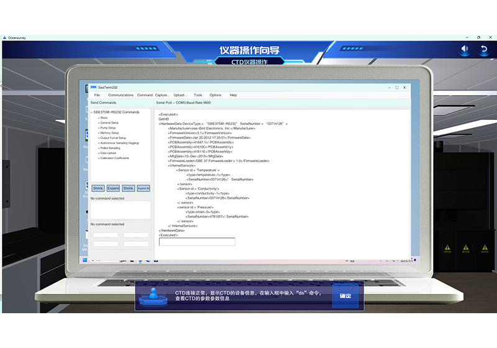497x348 pixels.
Task: Expand the Autonomous Sampling (logging) node
Action: pyautogui.click(x=99, y=143)
